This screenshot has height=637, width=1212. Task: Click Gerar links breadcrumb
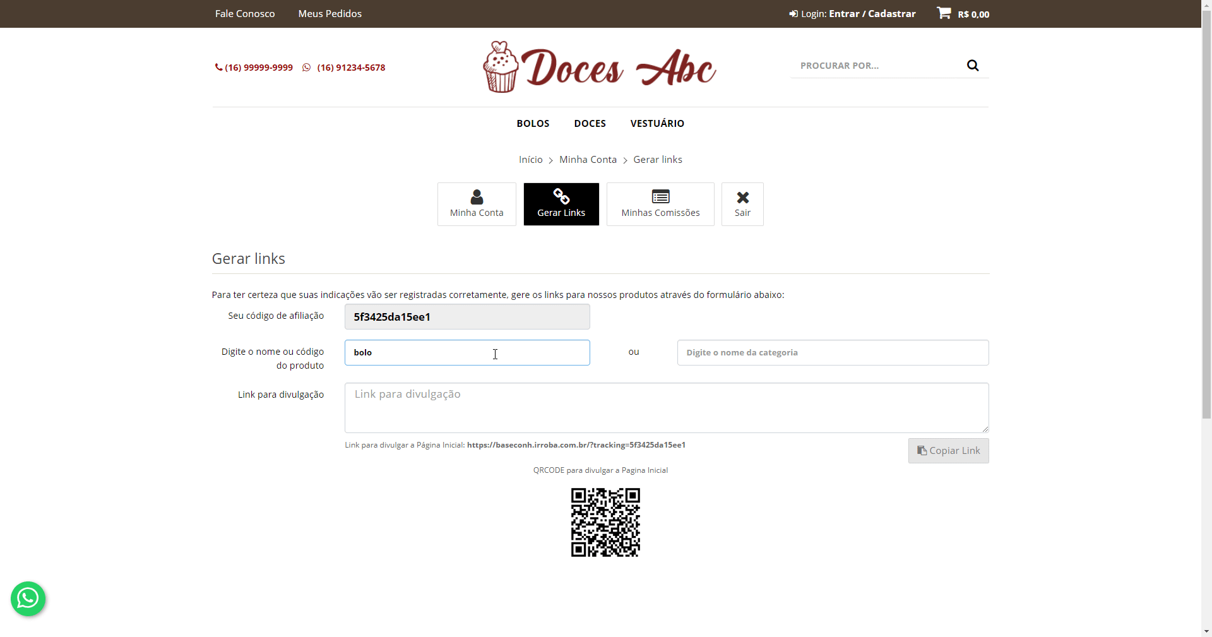pos(658,160)
